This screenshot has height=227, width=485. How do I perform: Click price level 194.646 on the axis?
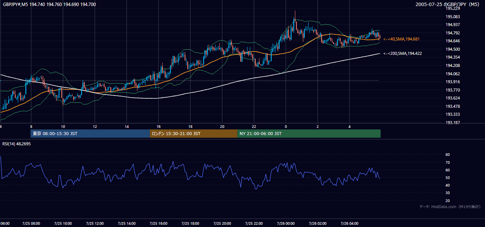[453, 41]
